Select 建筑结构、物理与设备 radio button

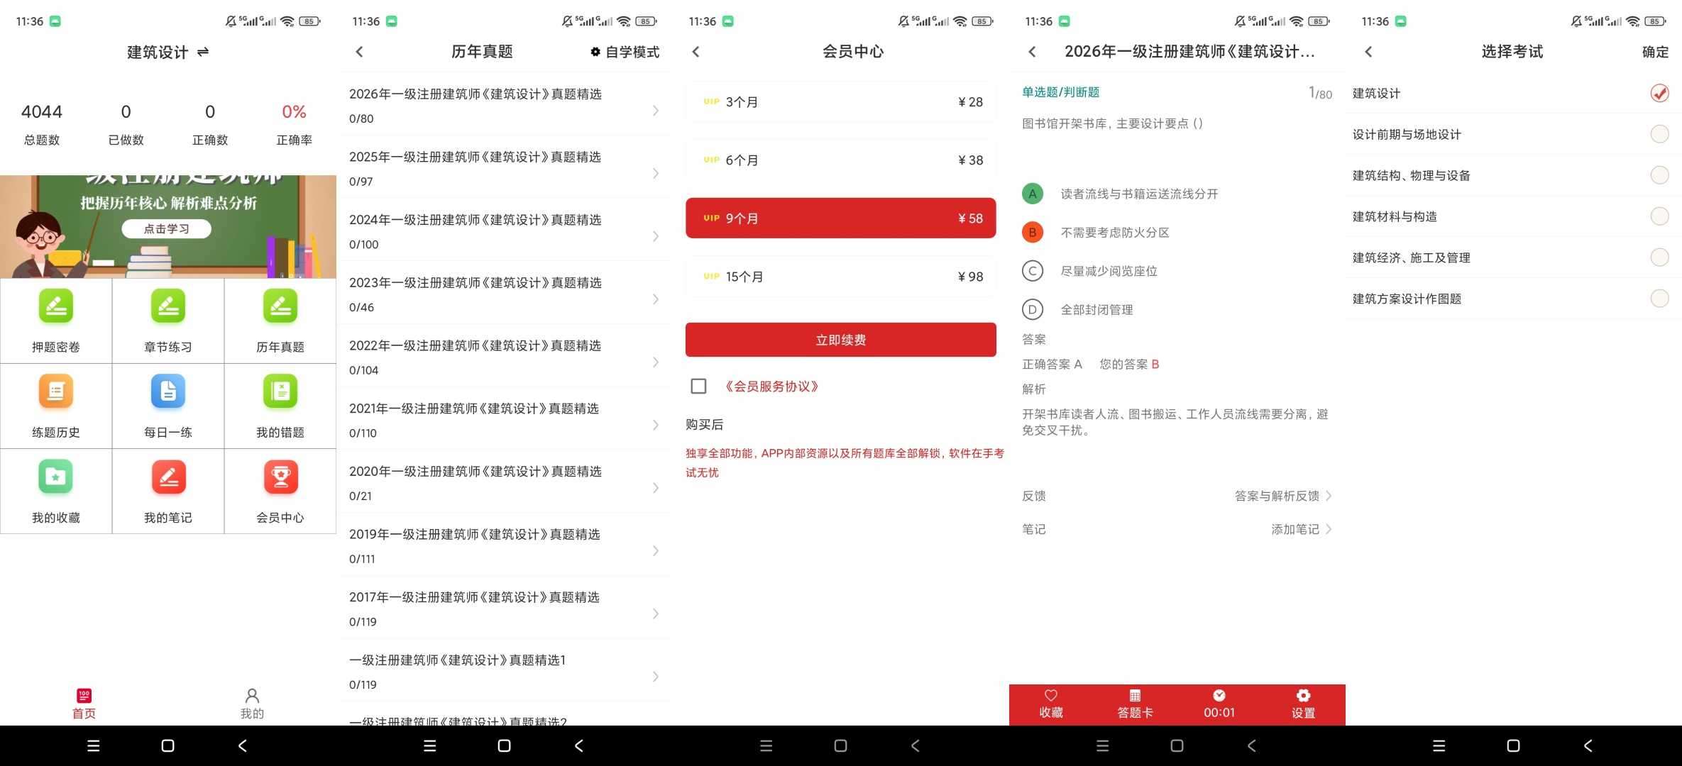pos(1659,175)
